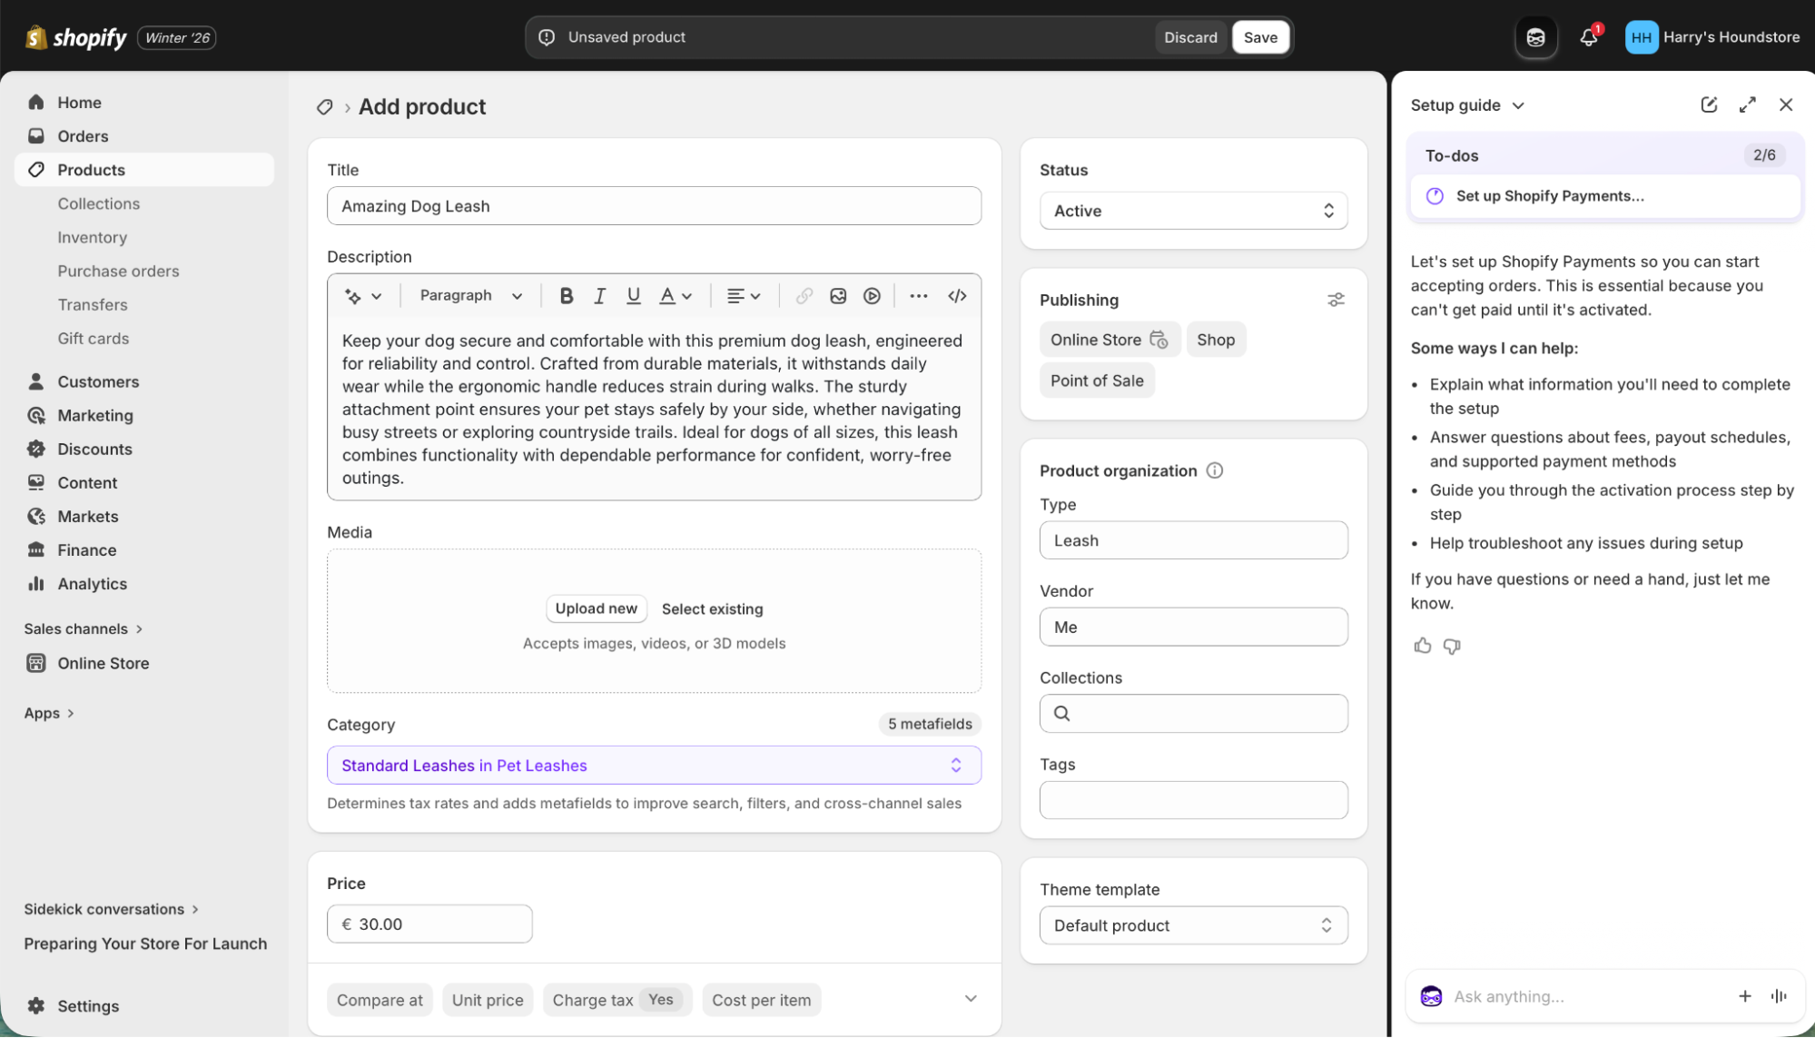The height and width of the screenshot is (1038, 1815).
Task: Go to Analytics in the sidebar
Action: (92, 584)
